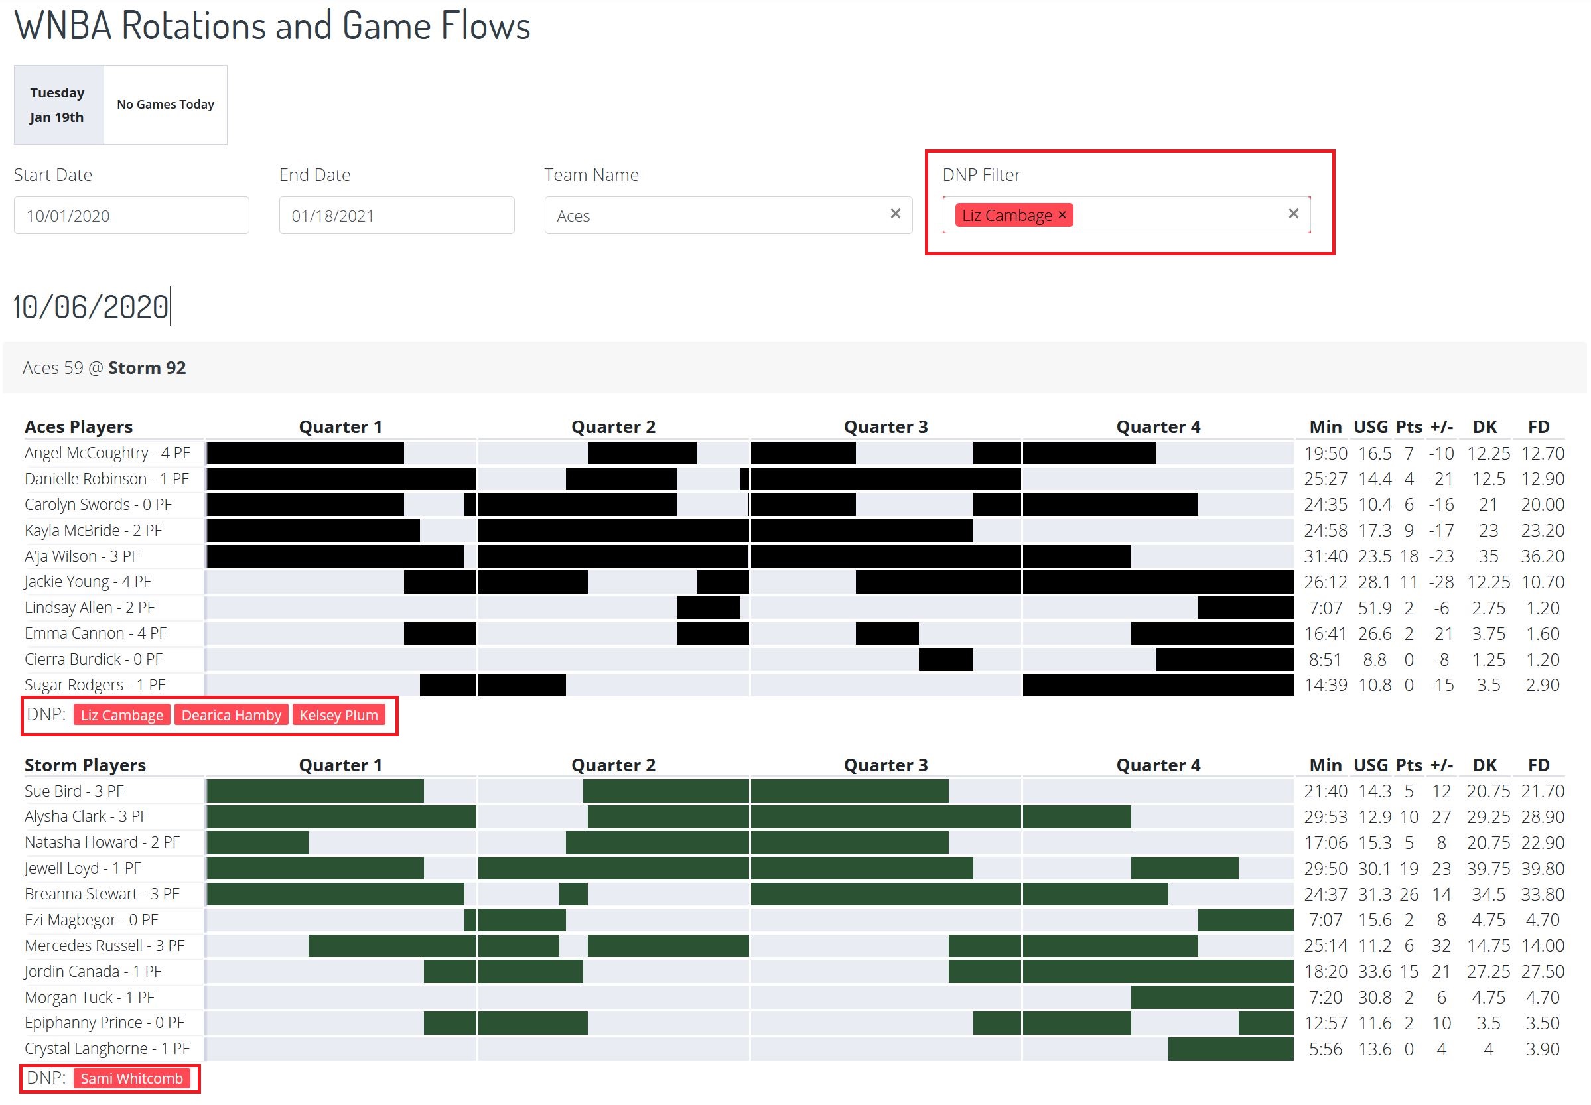Select Danielle Robinson - 1 PF row label
This screenshot has height=1105, width=1591.
107,478
